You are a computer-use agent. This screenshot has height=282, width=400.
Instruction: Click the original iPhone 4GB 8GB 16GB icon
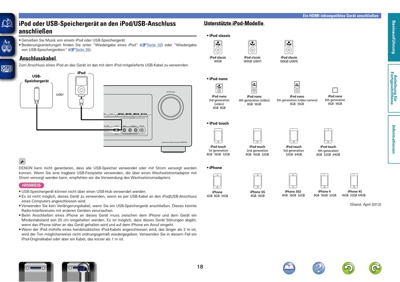pyautogui.click(x=217, y=181)
